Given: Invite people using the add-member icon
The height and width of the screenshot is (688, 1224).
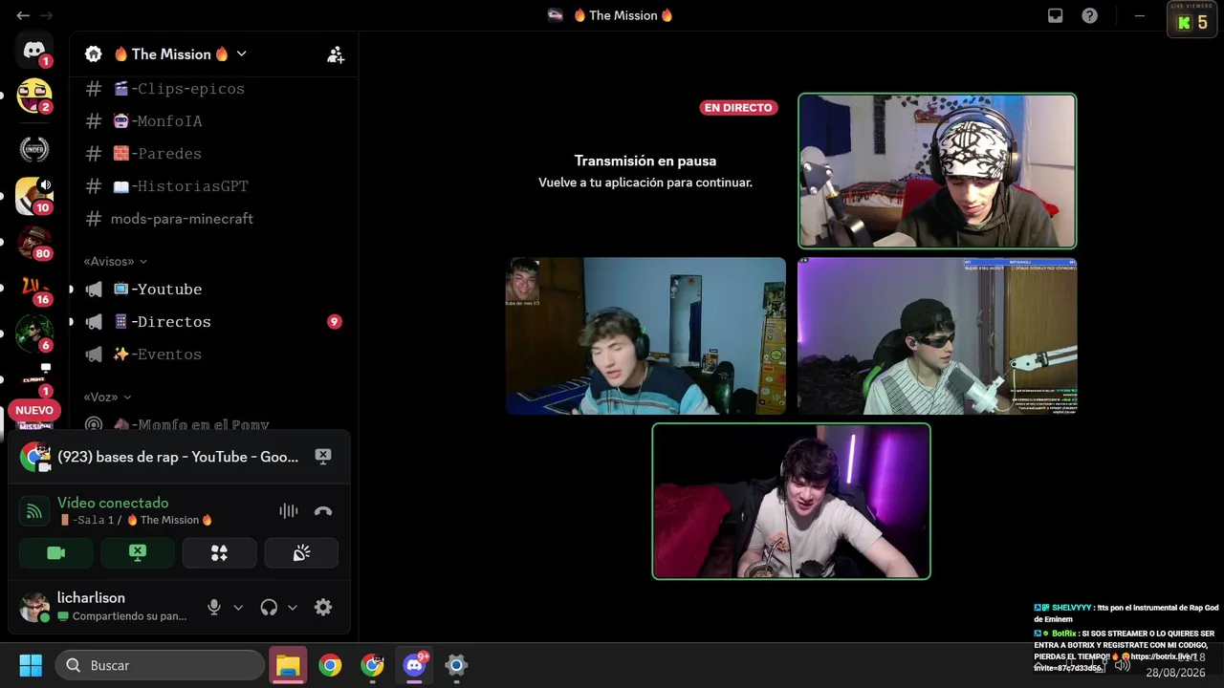Looking at the screenshot, I should [336, 54].
